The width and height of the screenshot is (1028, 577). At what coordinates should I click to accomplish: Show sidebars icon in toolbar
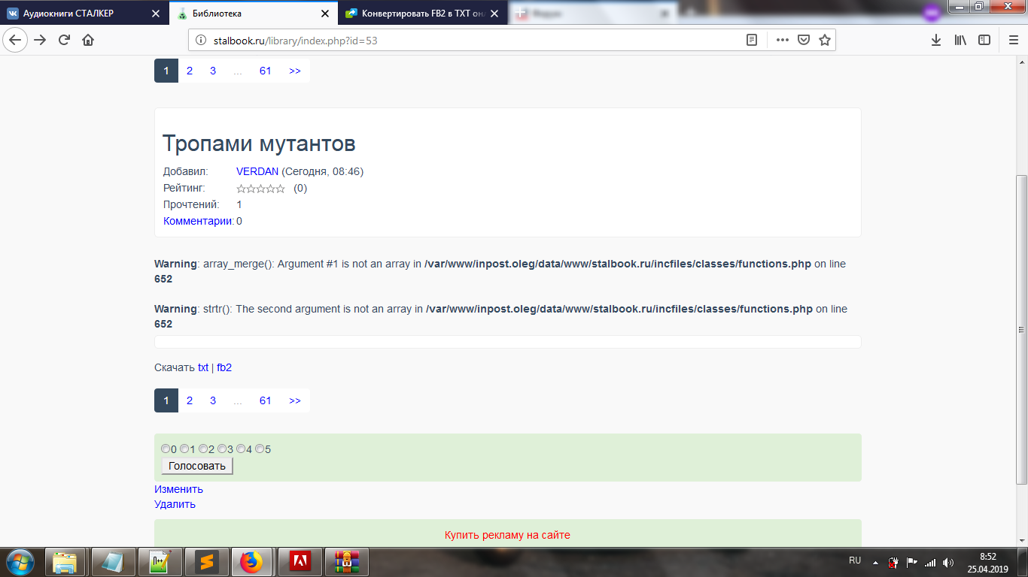tap(984, 41)
